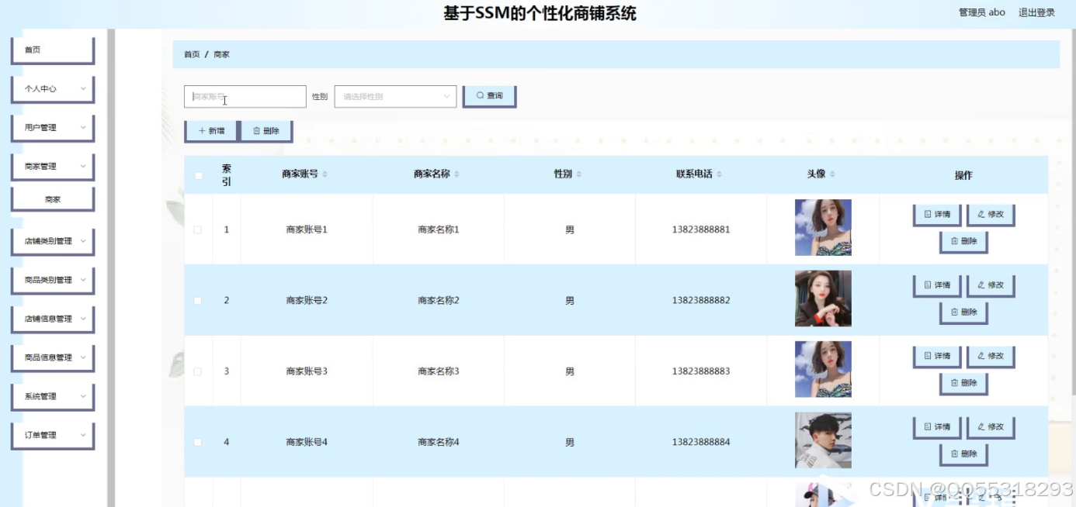This screenshot has width=1076, height=507.
Task: Click 删除 in the 商家账号1 row
Action: (x=963, y=242)
